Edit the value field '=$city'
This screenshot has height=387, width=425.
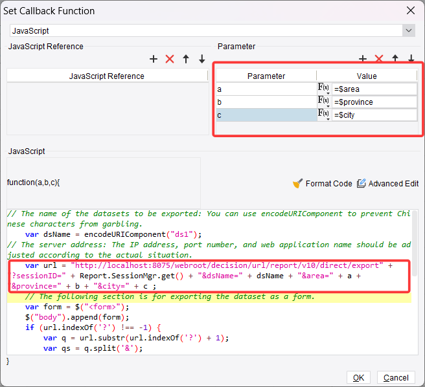click(374, 115)
